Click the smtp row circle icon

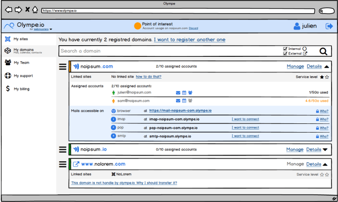point(113,136)
